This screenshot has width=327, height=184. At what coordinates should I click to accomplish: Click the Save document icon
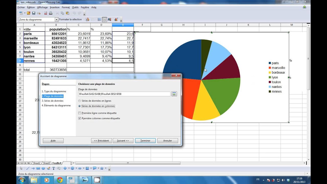[33, 13]
